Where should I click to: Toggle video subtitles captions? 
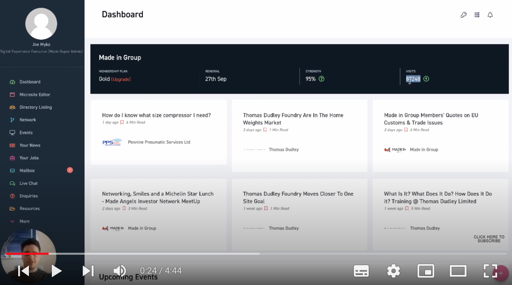pos(361,271)
